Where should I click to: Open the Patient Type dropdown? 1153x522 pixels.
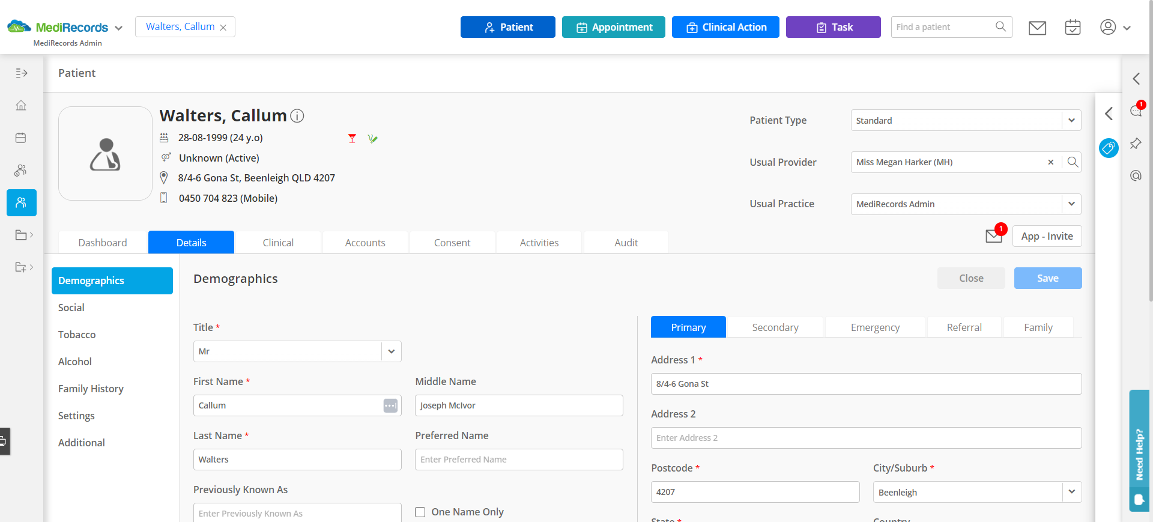coord(966,120)
